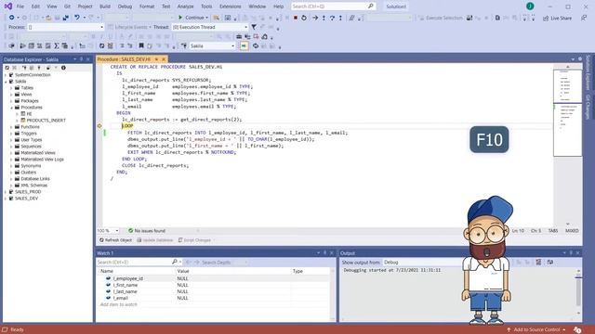Select the SALES_DEV connection
The image size is (595, 334).
(x=26, y=199)
